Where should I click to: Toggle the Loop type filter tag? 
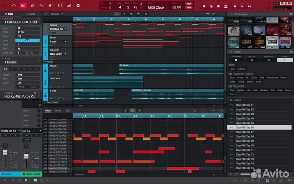point(232,69)
